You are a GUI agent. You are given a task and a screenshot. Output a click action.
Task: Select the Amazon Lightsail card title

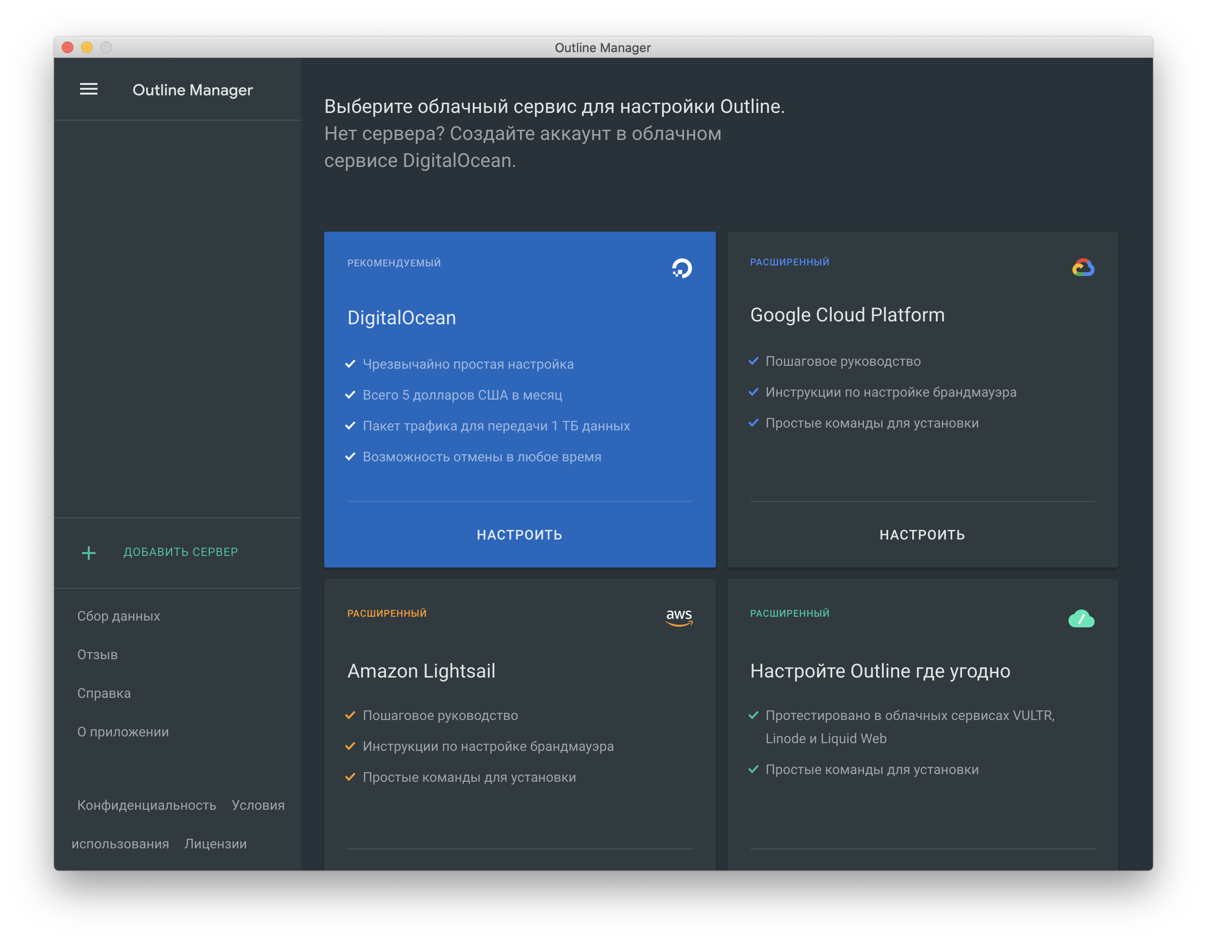pos(421,671)
